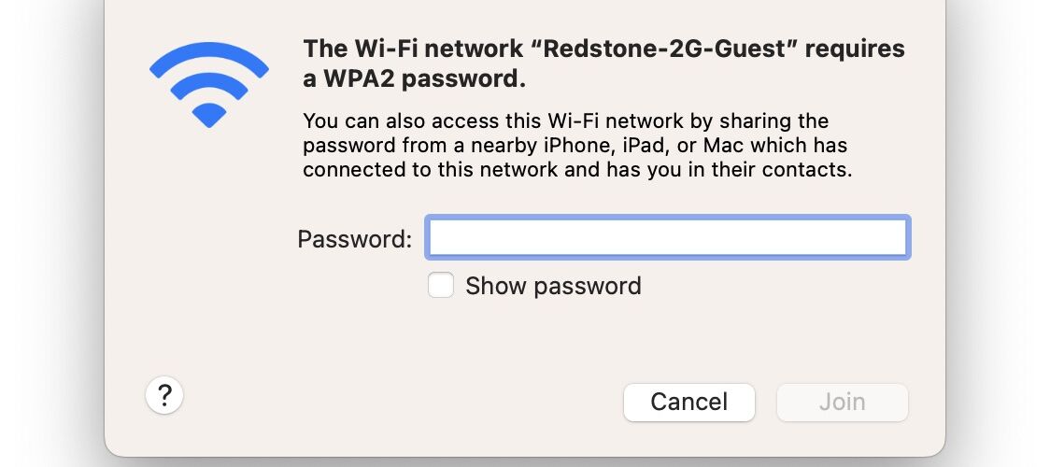Tick the box beside Show password

point(441,285)
